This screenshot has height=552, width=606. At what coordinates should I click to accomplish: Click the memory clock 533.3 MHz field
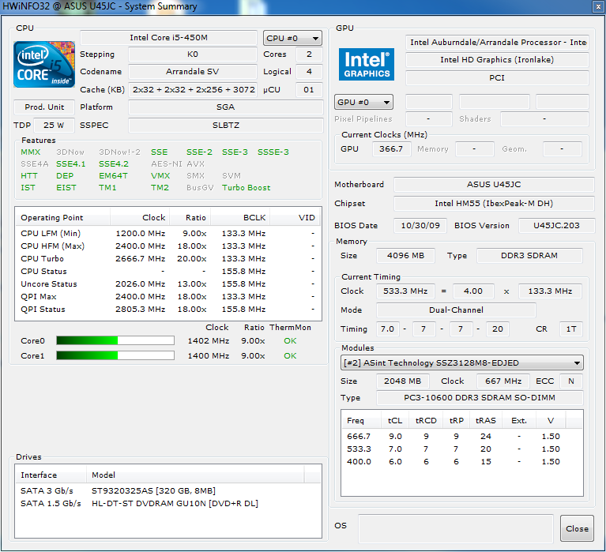(x=405, y=291)
